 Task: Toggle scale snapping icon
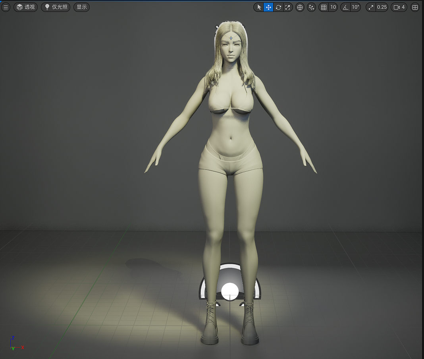pos(371,7)
